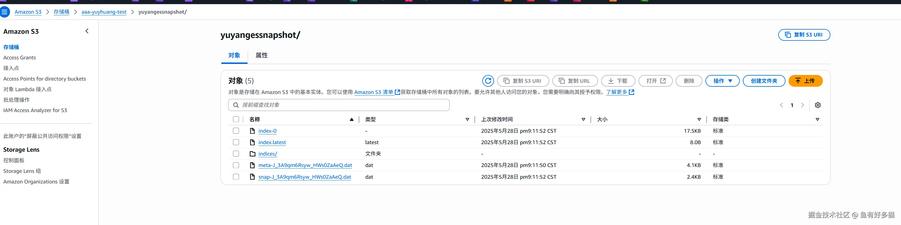Check the snap-J_3A9qm6Rsyw dat checkbox

236,177
